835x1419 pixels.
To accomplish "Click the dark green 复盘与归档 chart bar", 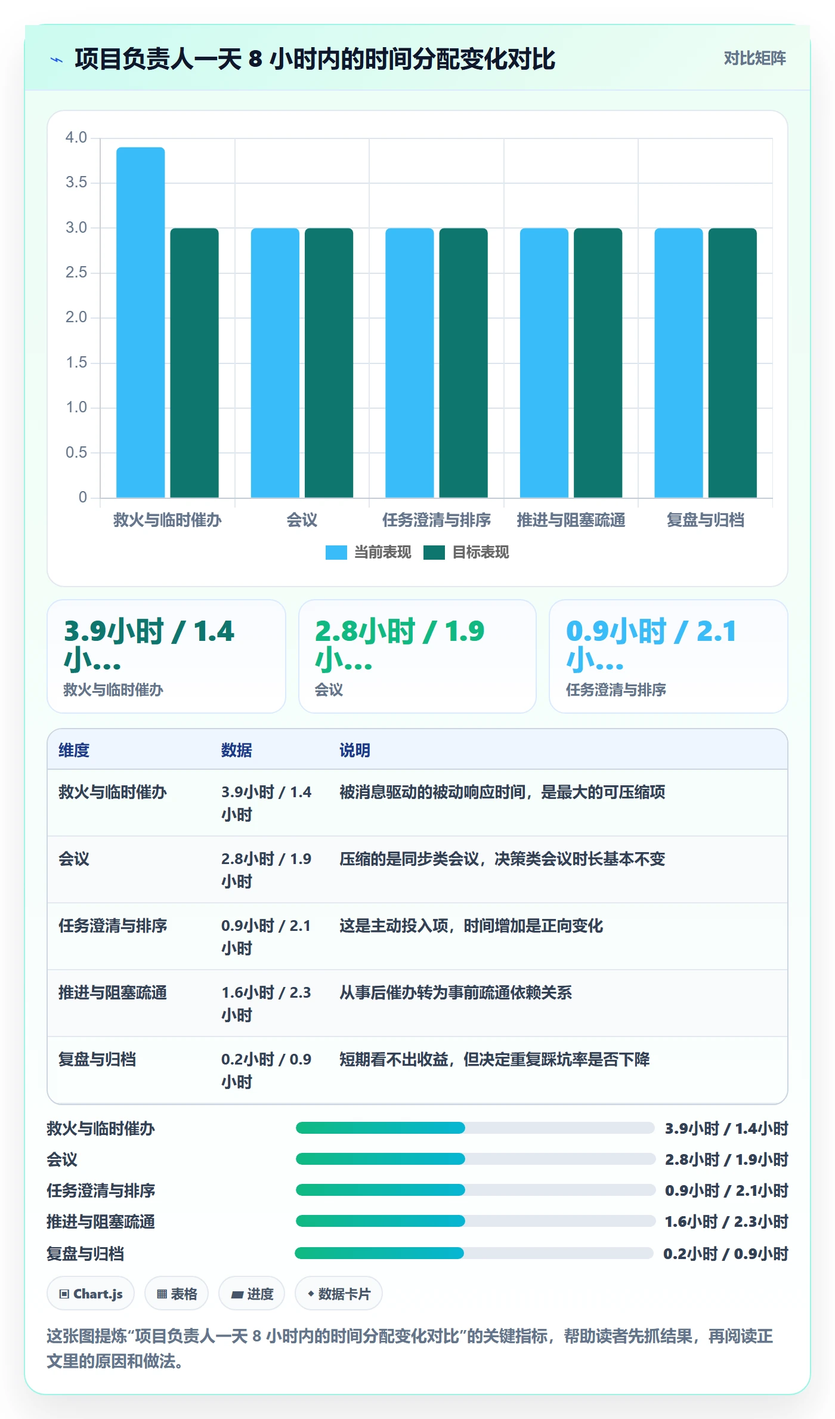I will [x=732, y=363].
